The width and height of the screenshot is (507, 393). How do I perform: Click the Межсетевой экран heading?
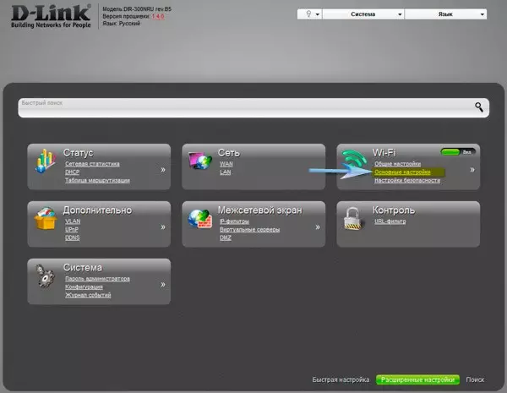260,210
